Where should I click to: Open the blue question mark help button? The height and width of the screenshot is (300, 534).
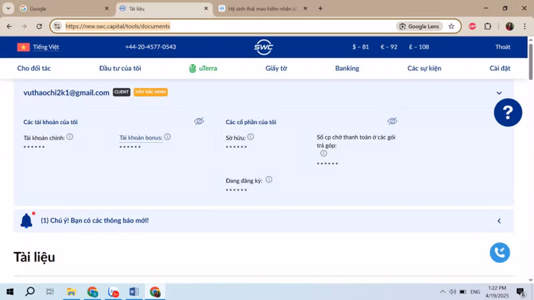click(507, 113)
